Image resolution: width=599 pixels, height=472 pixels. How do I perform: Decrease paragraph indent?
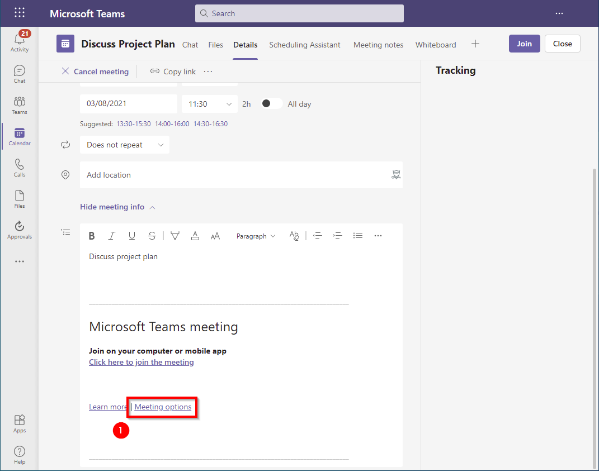pos(318,236)
